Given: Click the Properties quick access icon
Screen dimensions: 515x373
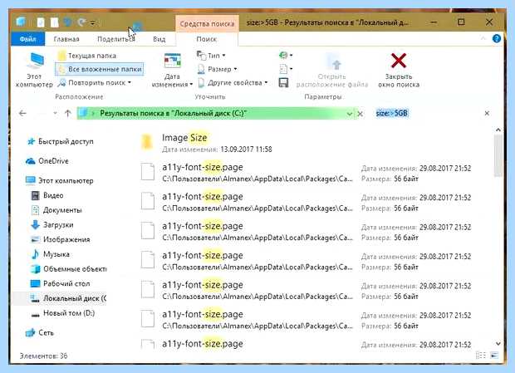Looking at the screenshot, I should tap(41, 22).
